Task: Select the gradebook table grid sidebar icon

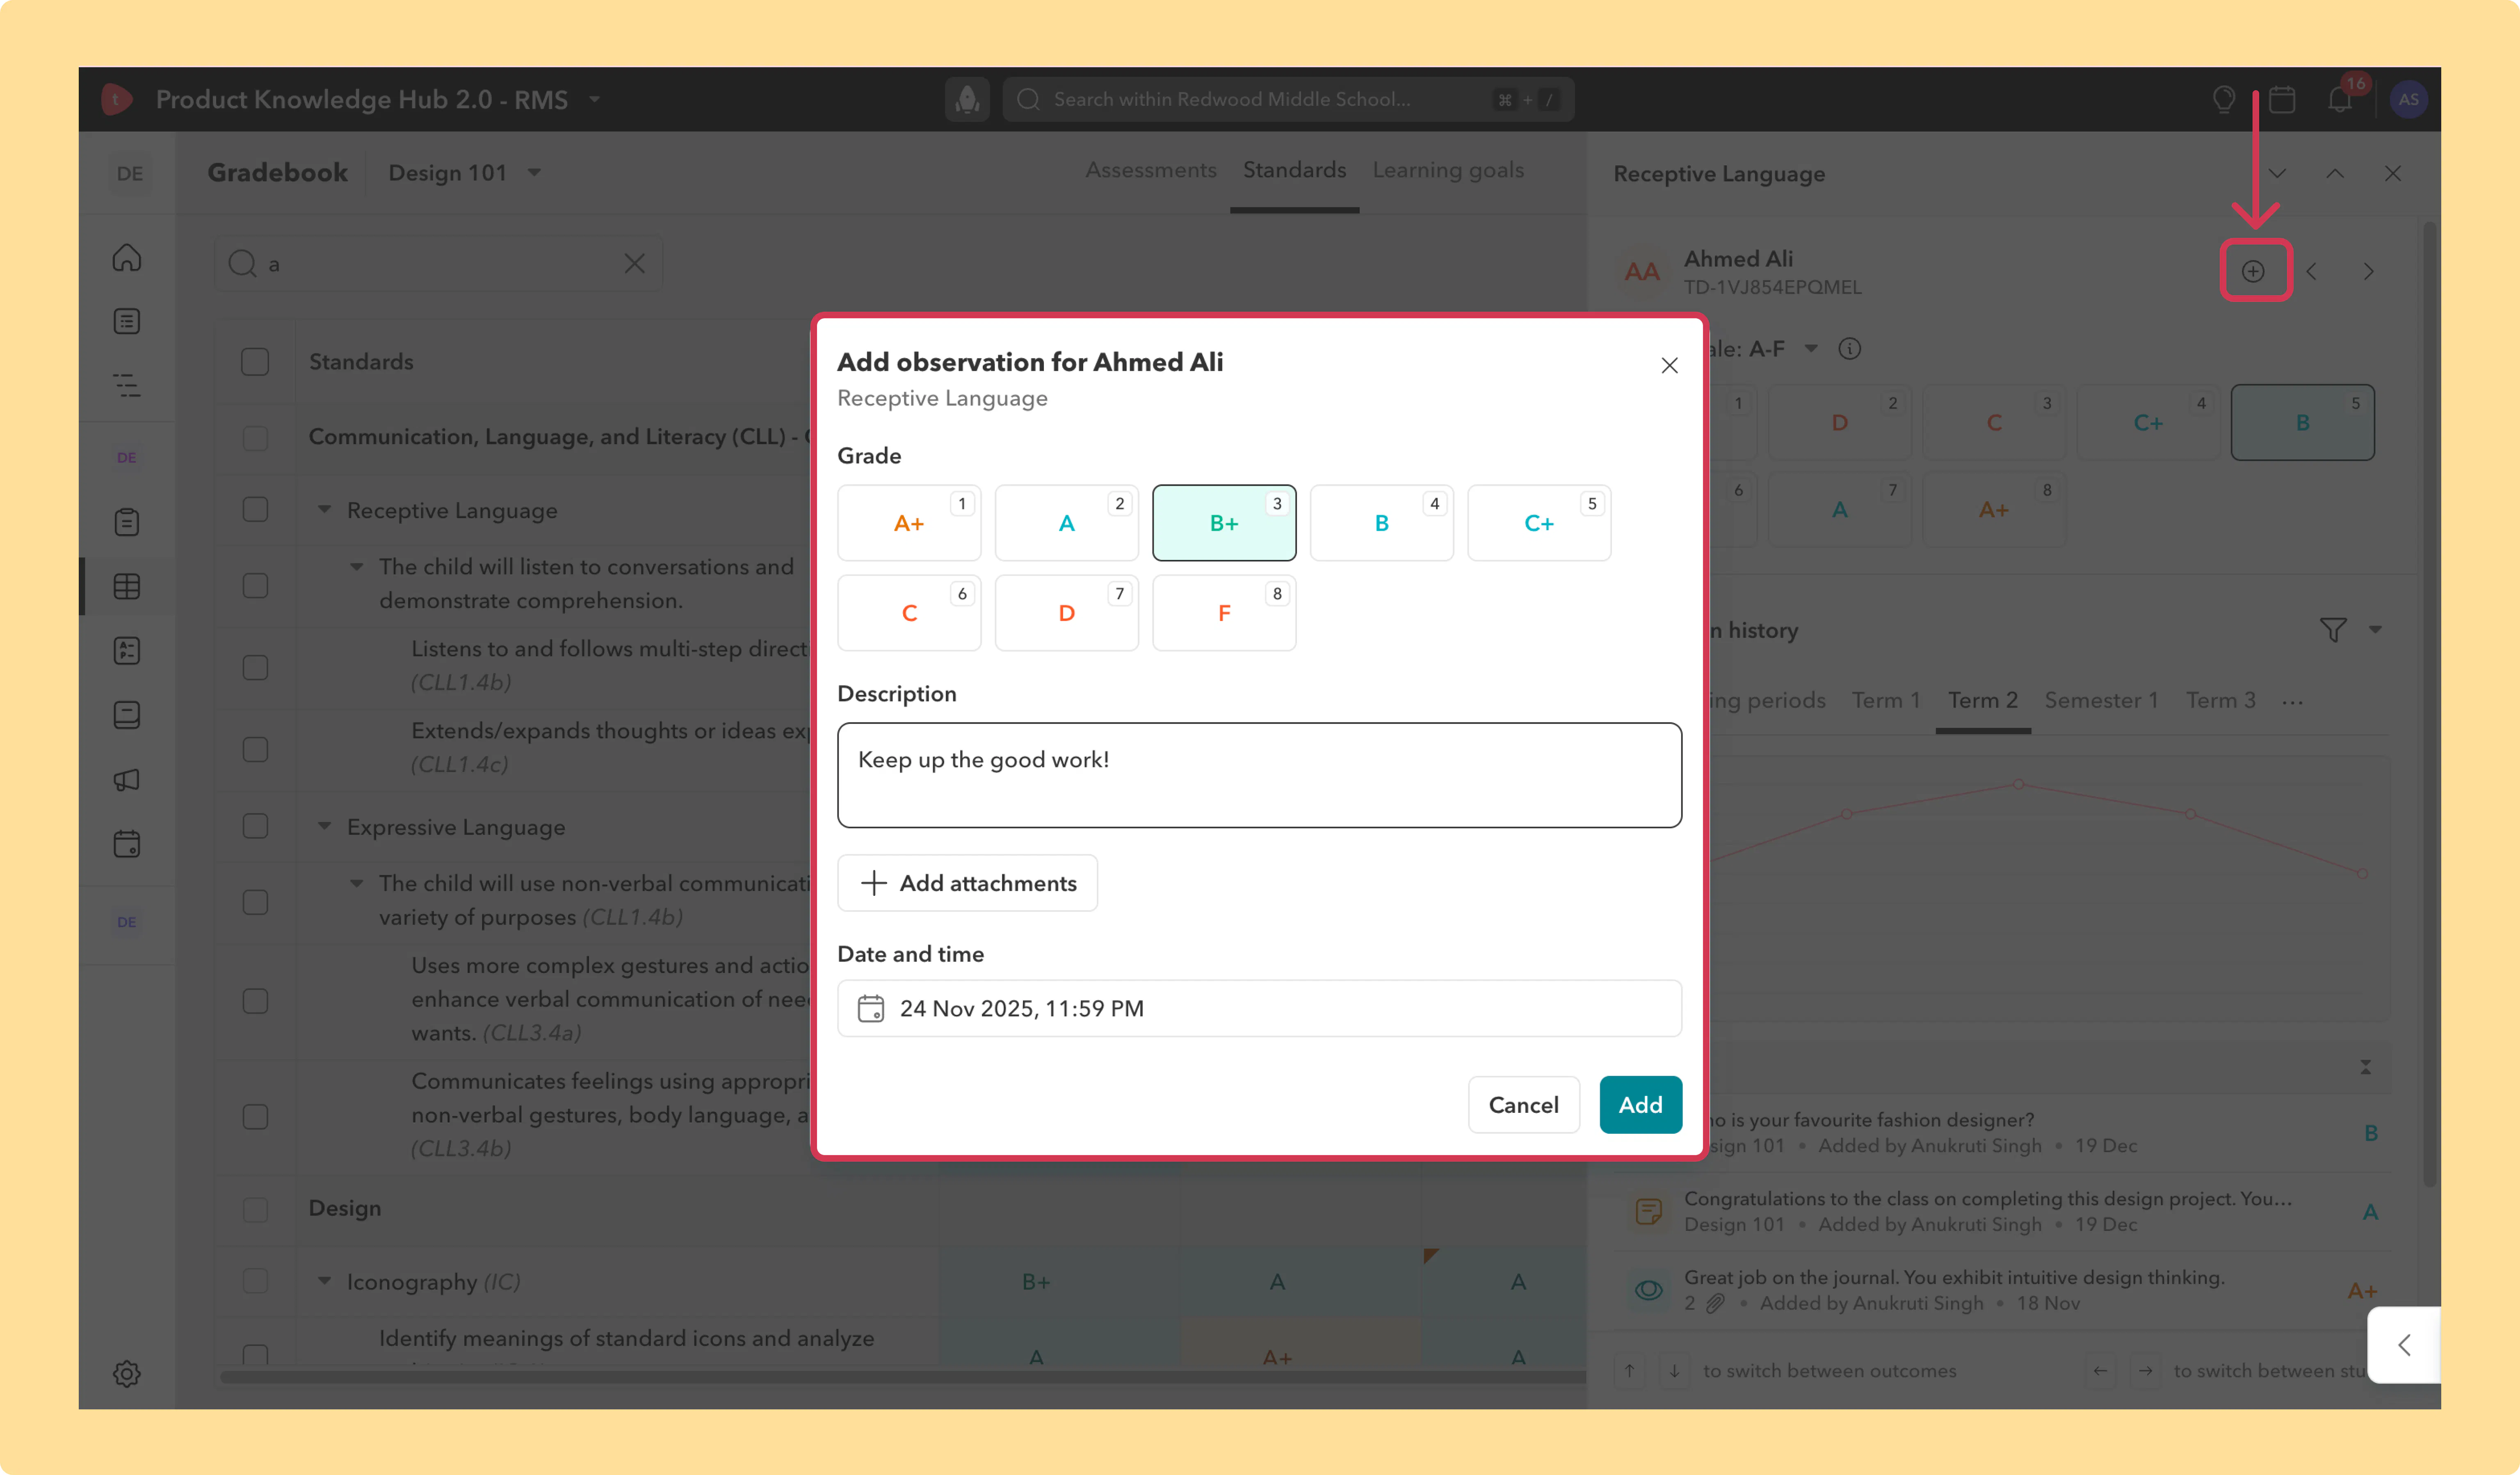Action: (127, 586)
